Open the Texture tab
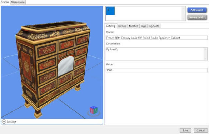 coord(122,26)
